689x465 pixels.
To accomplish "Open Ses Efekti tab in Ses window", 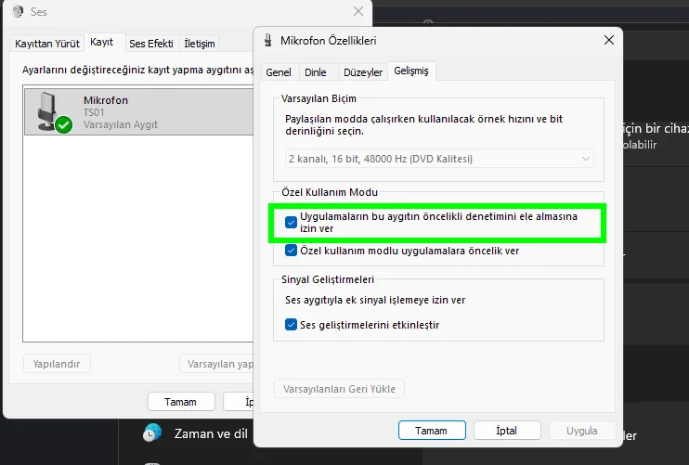I will pos(151,44).
